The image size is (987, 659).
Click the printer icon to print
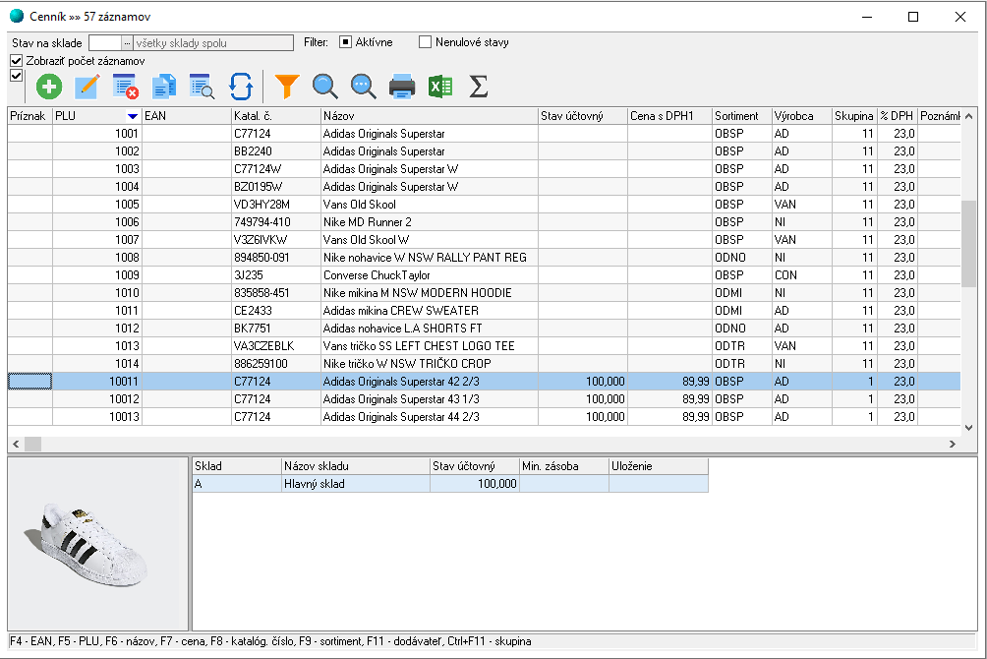tap(402, 87)
